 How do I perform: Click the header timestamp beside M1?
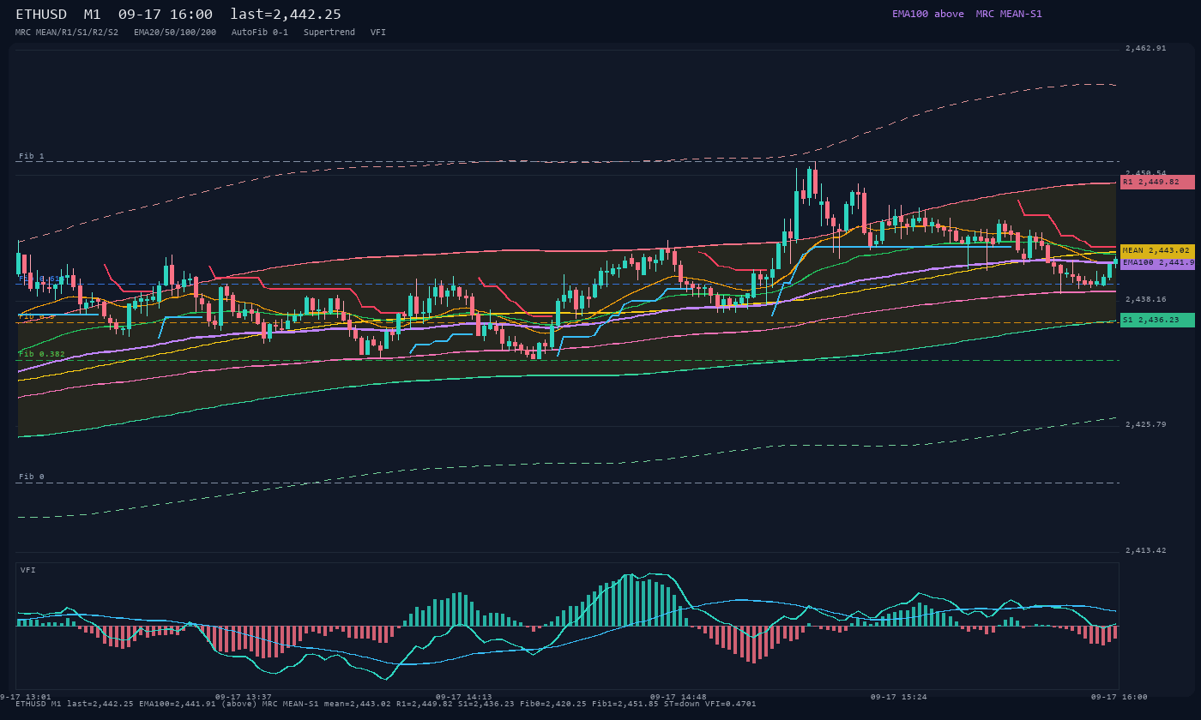point(166,15)
